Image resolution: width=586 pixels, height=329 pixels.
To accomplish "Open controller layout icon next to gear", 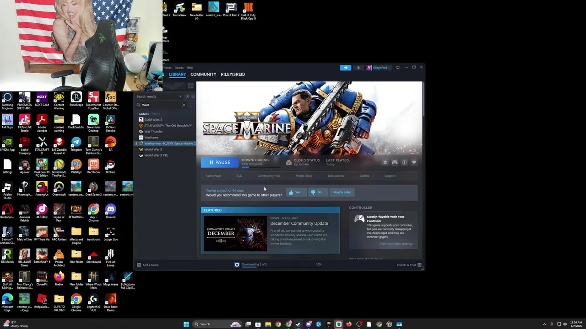I will tap(395, 162).
